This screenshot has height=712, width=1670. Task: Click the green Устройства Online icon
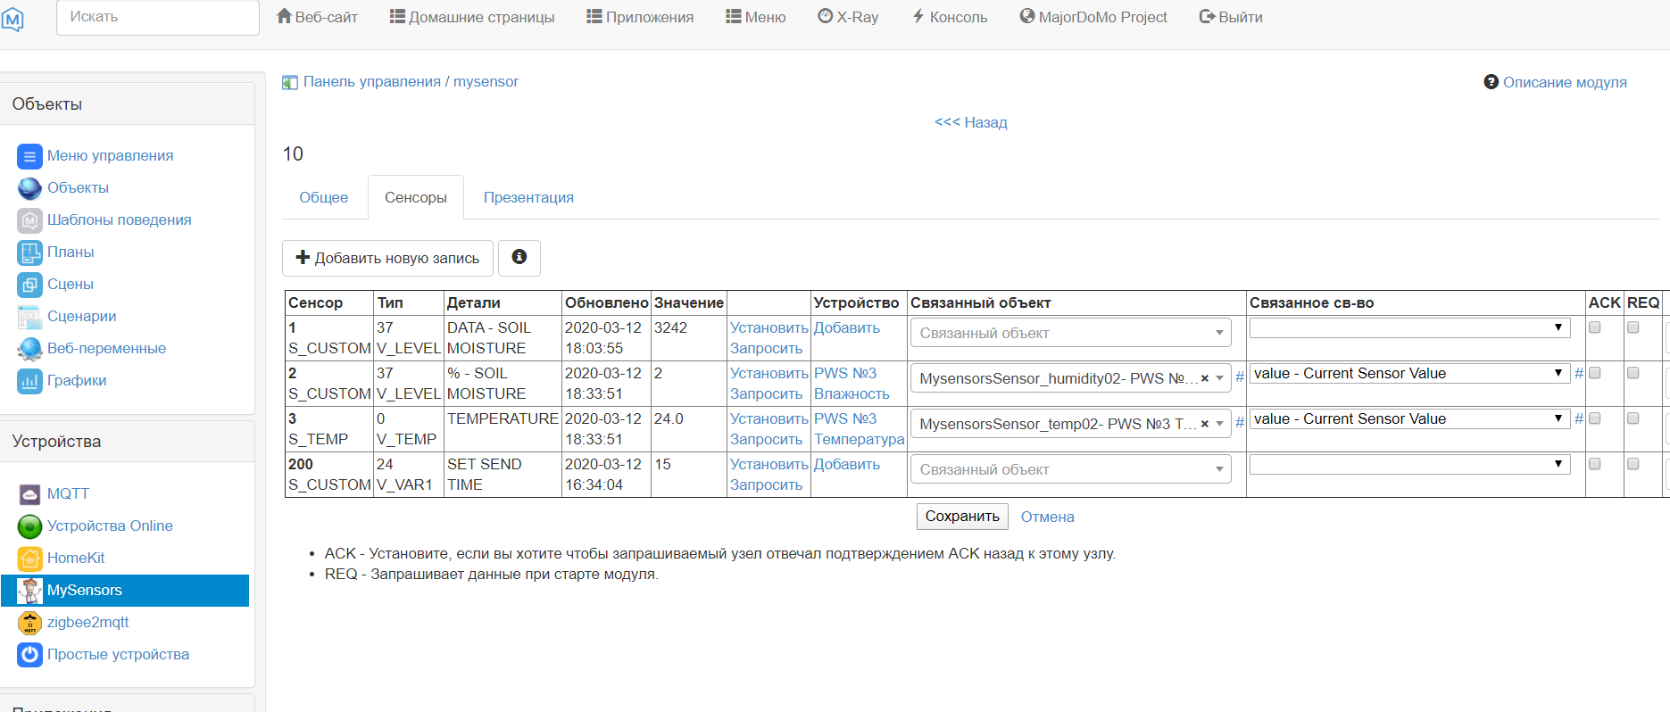[x=29, y=526]
